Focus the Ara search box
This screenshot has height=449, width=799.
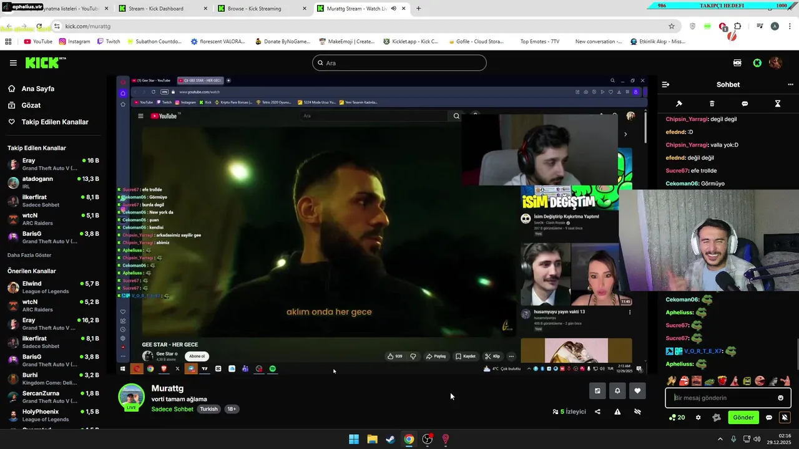point(399,63)
